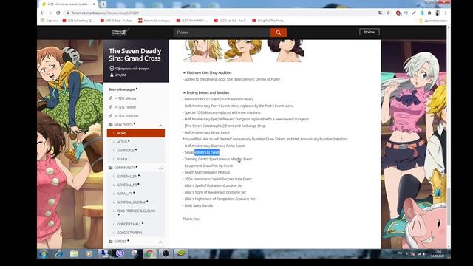Open the Windows Start button

tap(44, 253)
